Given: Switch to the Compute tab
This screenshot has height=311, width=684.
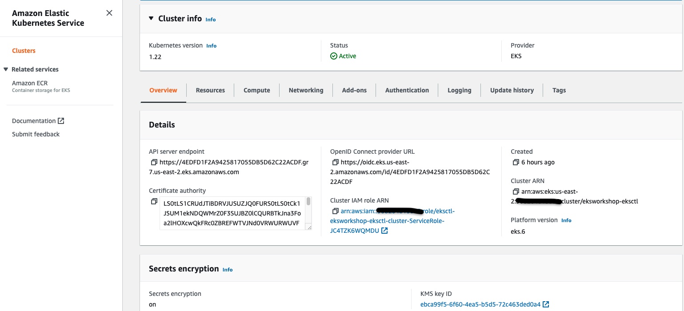Looking at the screenshot, I should pos(256,90).
